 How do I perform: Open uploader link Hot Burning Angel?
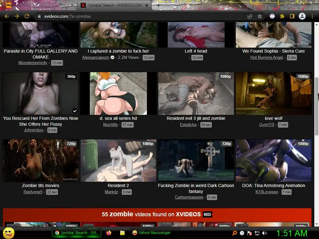point(267,57)
